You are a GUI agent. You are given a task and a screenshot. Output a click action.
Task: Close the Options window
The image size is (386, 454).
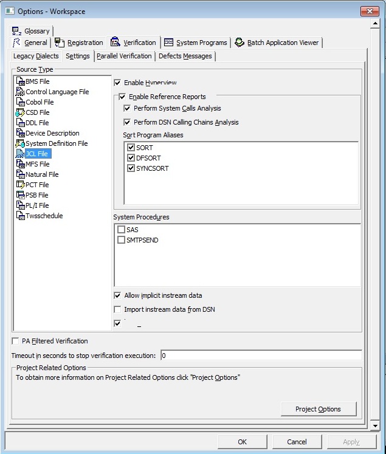click(370, 12)
